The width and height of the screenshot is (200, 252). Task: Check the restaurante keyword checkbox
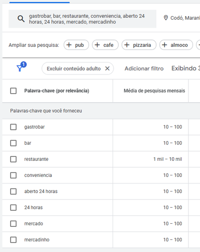tap(13, 159)
